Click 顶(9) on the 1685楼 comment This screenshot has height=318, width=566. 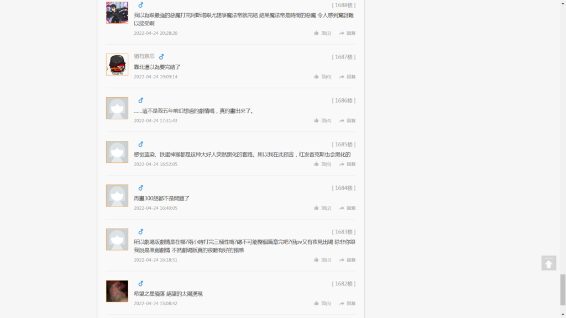point(326,164)
